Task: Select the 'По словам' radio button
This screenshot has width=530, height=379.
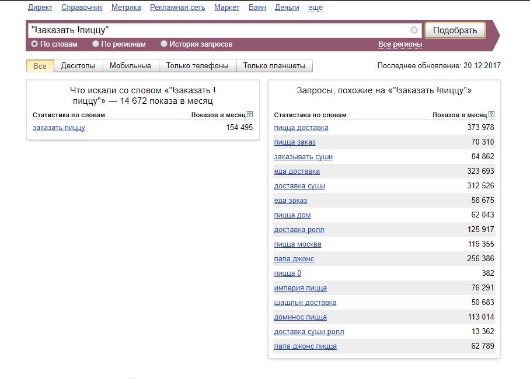Action: coord(34,44)
